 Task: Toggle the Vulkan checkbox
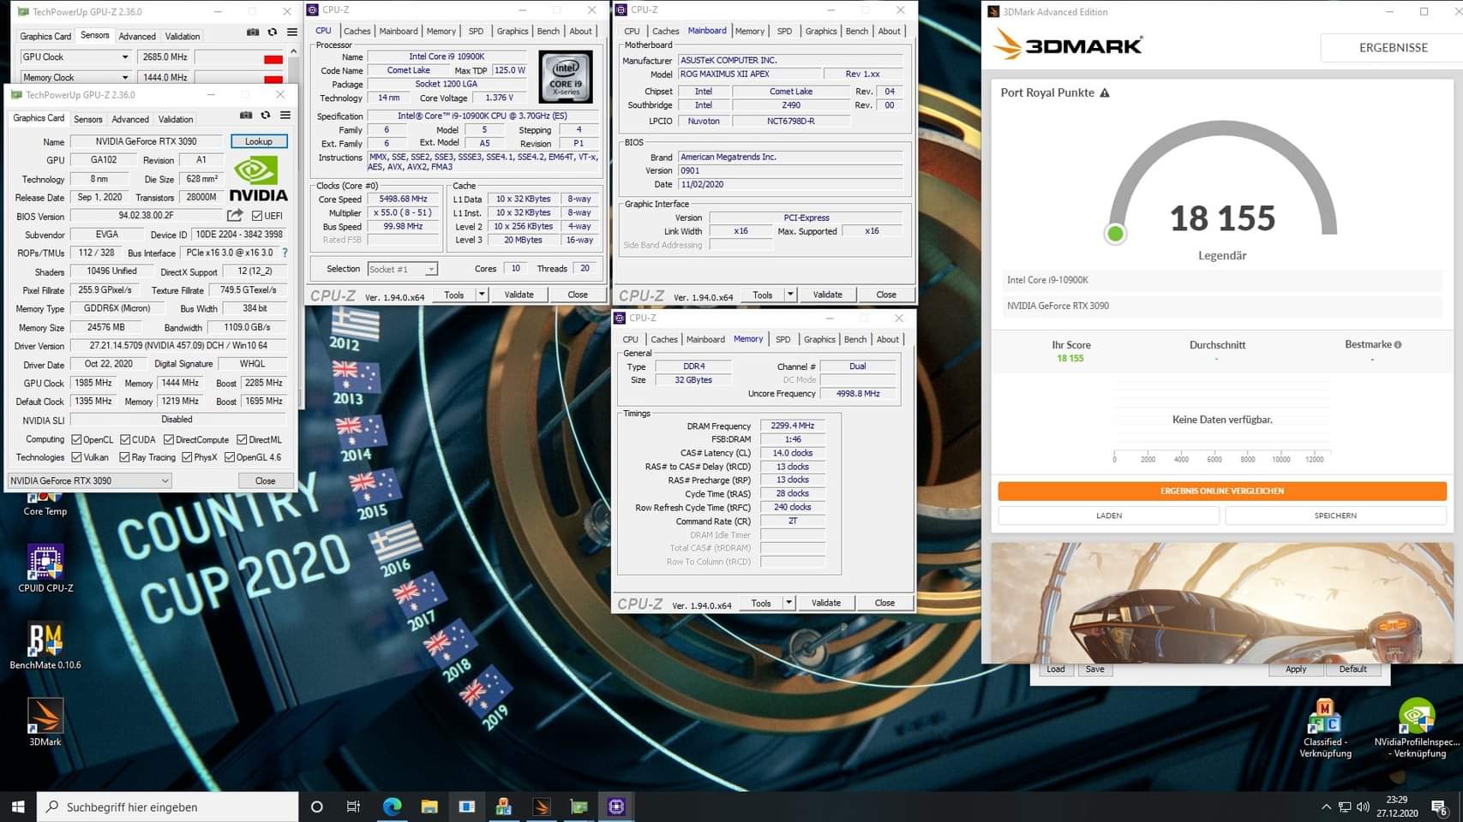coord(76,457)
